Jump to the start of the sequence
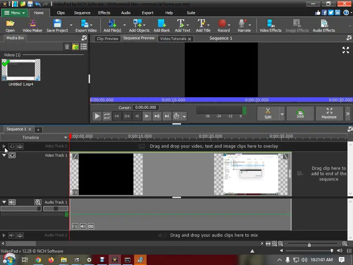The image size is (353, 265). point(117,116)
